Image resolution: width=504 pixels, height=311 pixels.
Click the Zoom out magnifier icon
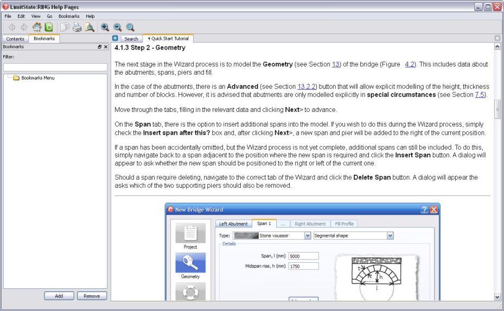118,27
